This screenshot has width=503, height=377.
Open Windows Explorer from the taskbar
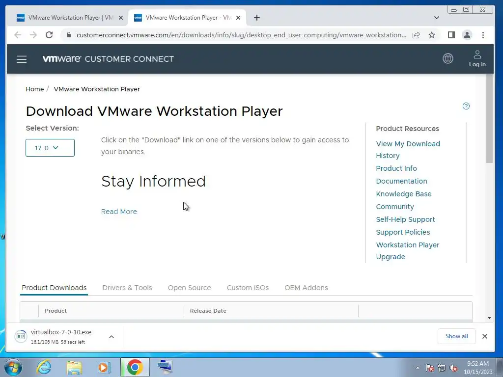(x=74, y=367)
